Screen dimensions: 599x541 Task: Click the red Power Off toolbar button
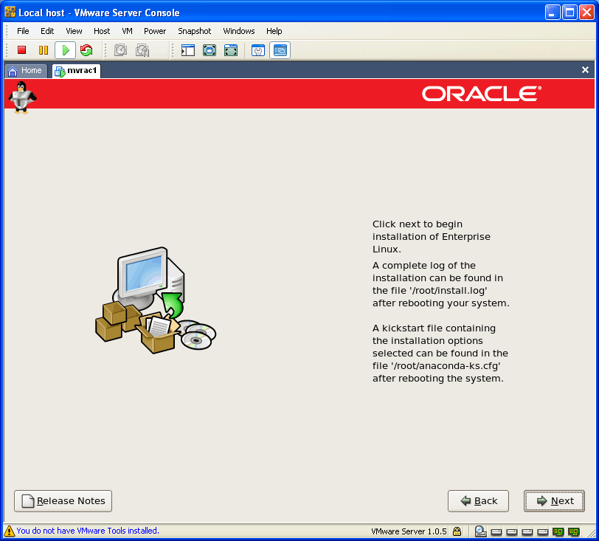[22, 50]
